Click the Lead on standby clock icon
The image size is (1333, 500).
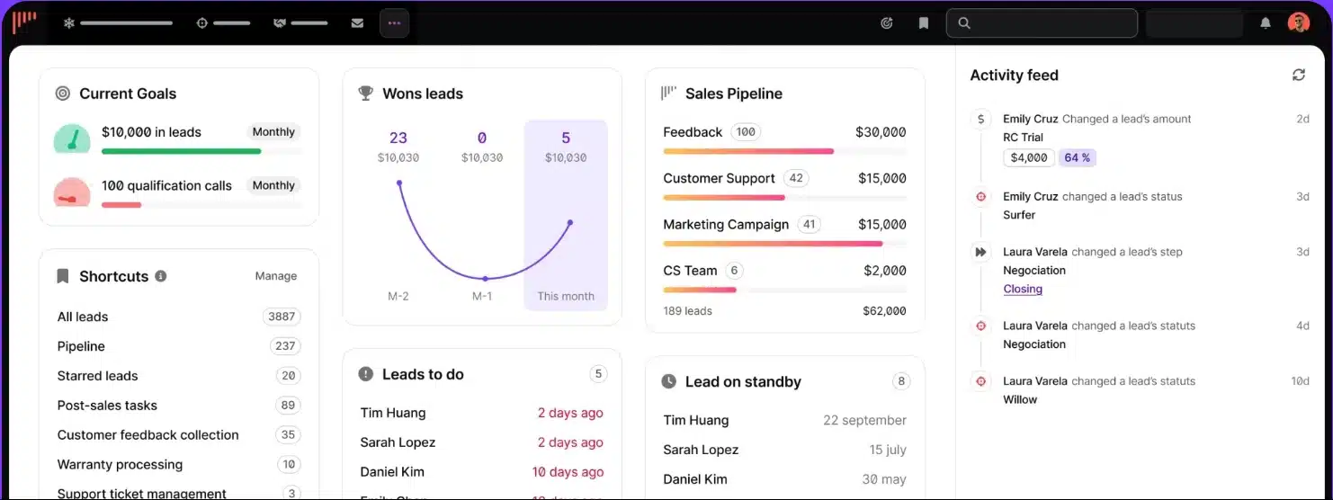point(668,381)
